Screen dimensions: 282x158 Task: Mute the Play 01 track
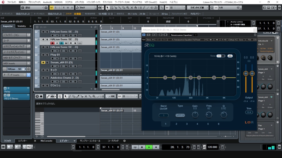43,55
